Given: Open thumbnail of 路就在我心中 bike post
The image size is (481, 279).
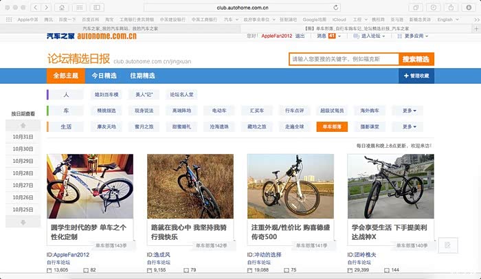Looking at the screenshot, I should [190, 186].
